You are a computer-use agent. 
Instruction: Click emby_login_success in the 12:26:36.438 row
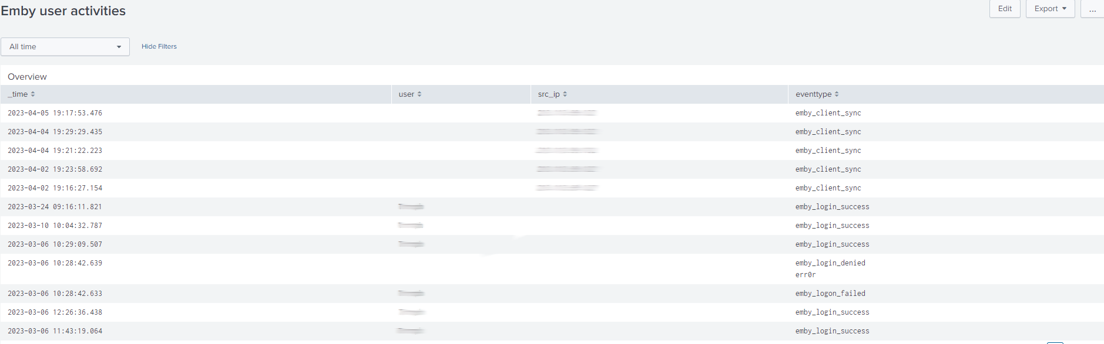[x=833, y=312]
